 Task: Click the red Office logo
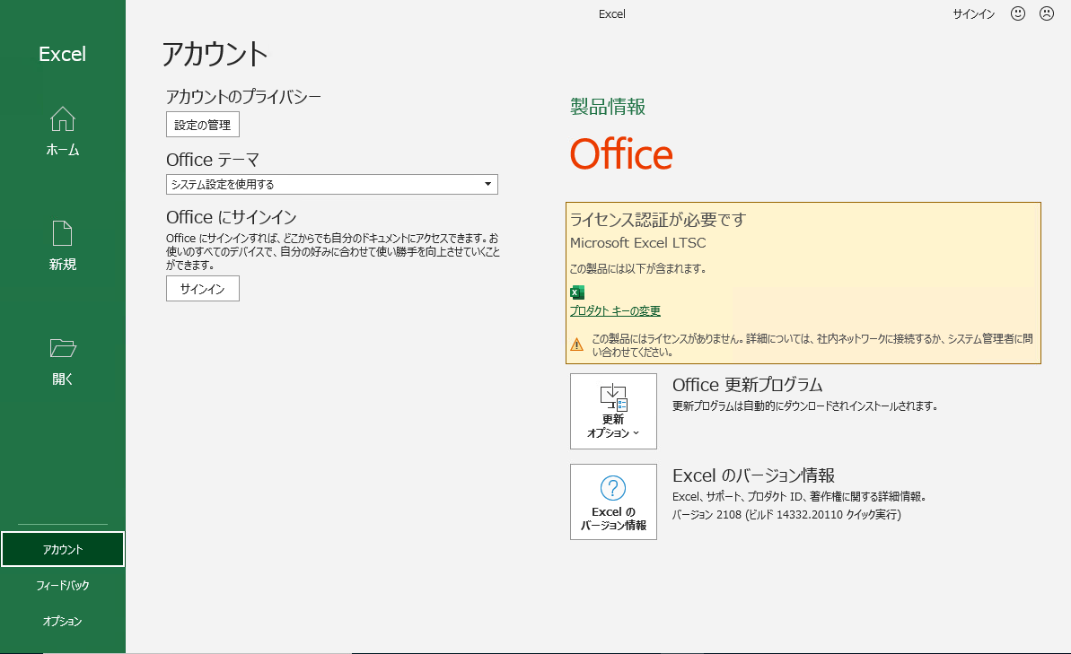tap(621, 154)
